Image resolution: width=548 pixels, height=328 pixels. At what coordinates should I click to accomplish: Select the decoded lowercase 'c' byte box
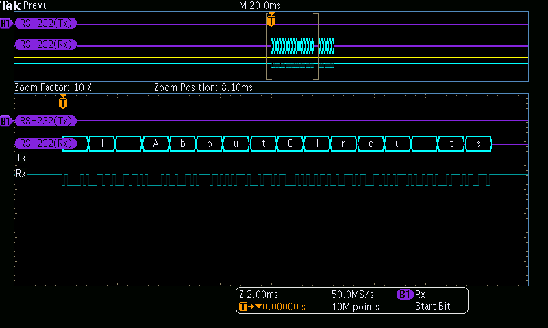tap(371, 143)
